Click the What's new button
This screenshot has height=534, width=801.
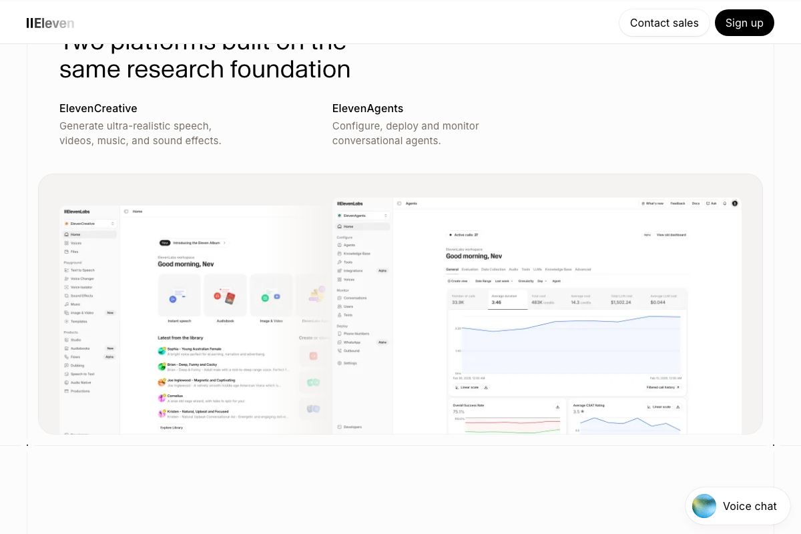653,203
